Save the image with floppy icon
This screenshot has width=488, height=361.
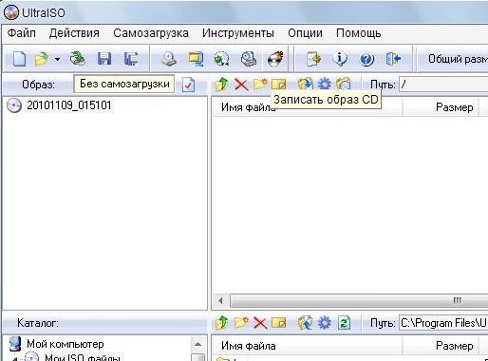pyautogui.click(x=104, y=59)
